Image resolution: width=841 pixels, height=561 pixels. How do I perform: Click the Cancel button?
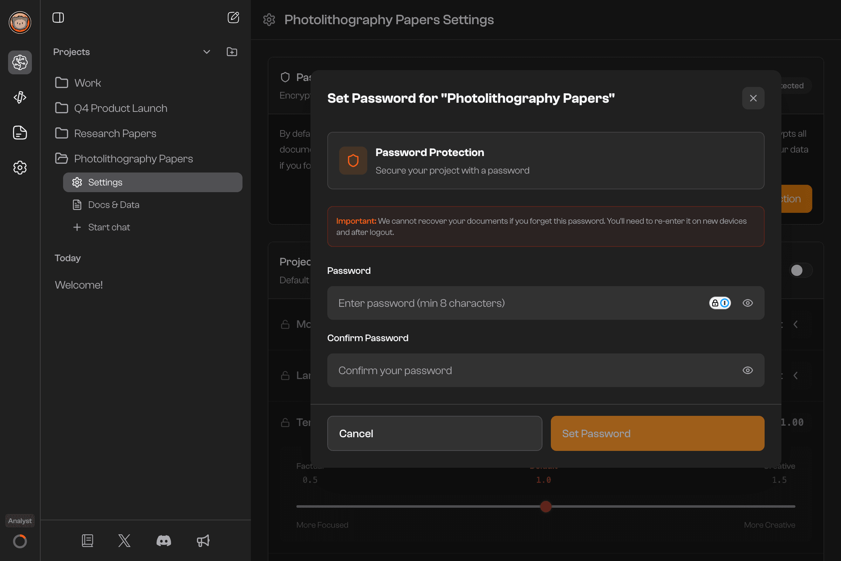(435, 433)
